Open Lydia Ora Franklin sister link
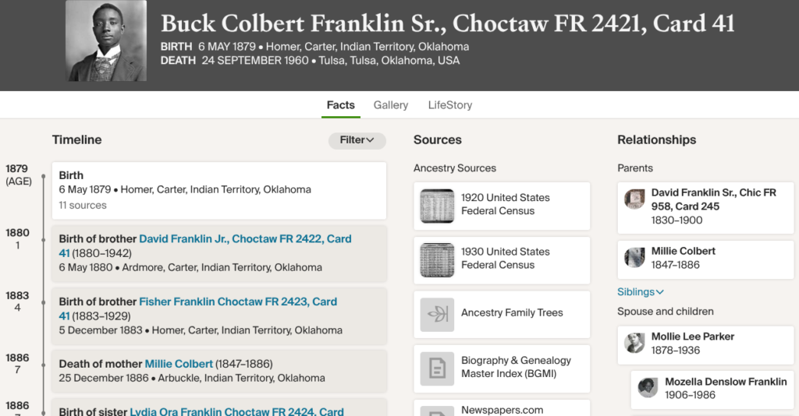Viewport: 799px width, 416px height. 236,411
